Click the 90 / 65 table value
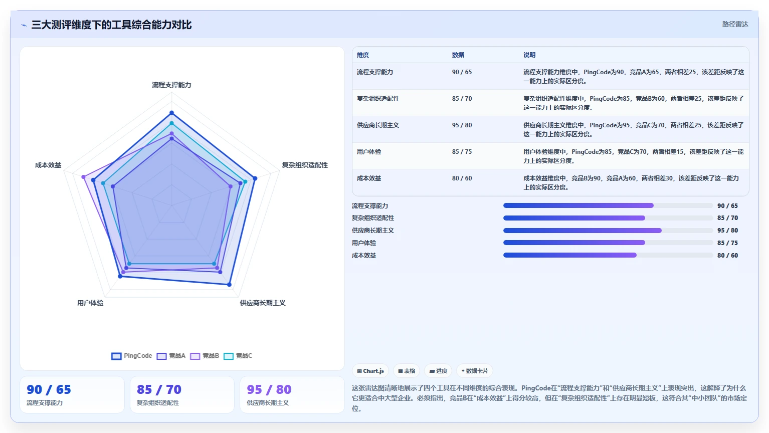The image size is (769, 433). tap(462, 72)
